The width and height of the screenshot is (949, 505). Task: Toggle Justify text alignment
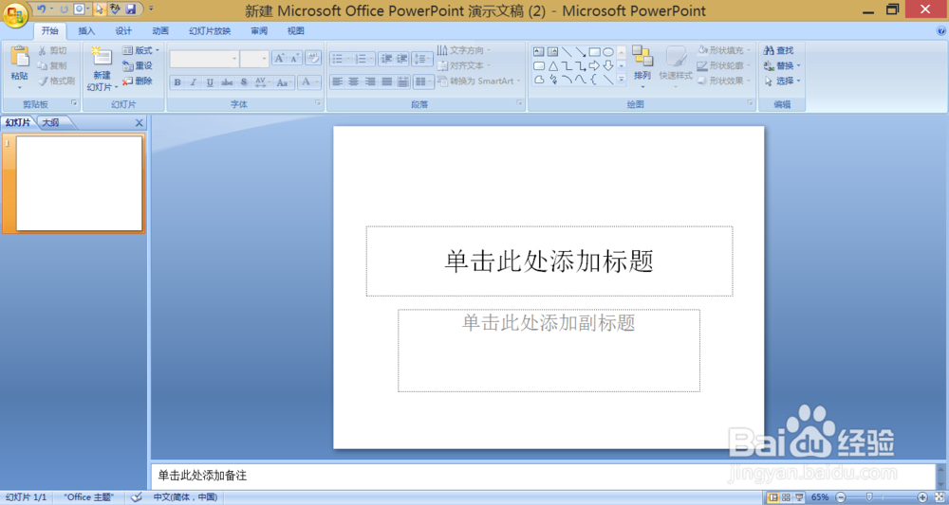pyautogui.click(x=386, y=81)
